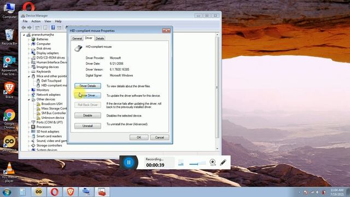The height and width of the screenshot is (197, 350).
Task: Click the pencil annotation icon in recording bar
Action: tap(223, 163)
